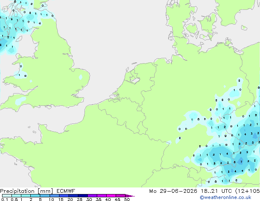Click the "UTC" label
The height and width of the screenshot is (201, 260).
[x=226, y=191]
